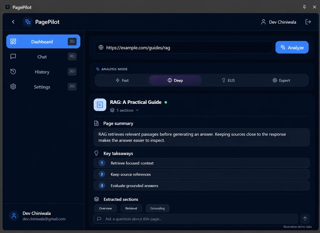
Task: Click the ⌘1 shortcut badge next to Dashboard
Action: tap(72, 42)
